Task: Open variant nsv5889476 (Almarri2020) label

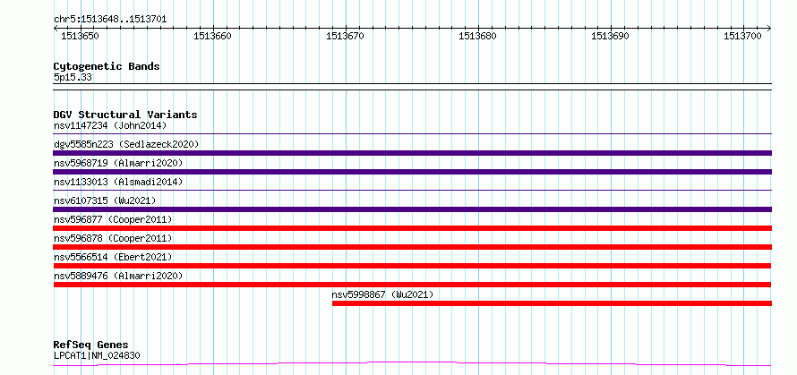Action: (x=118, y=276)
